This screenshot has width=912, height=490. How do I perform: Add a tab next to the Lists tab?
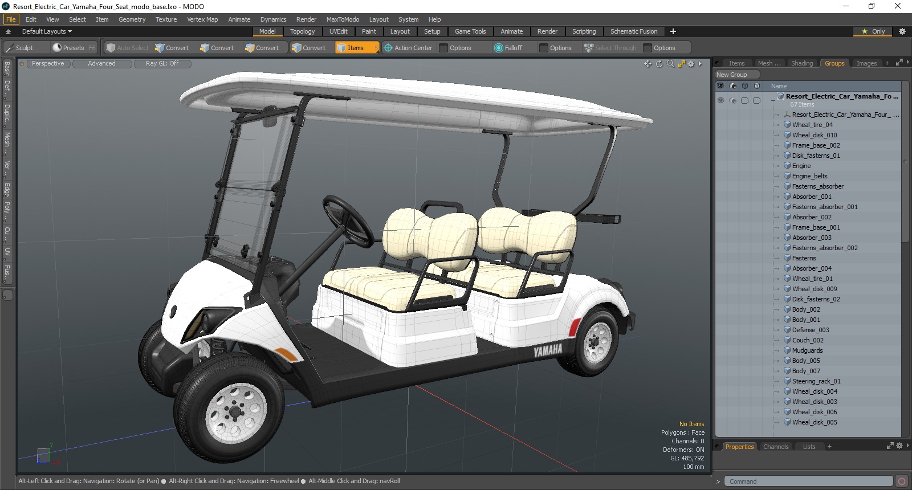tap(829, 447)
